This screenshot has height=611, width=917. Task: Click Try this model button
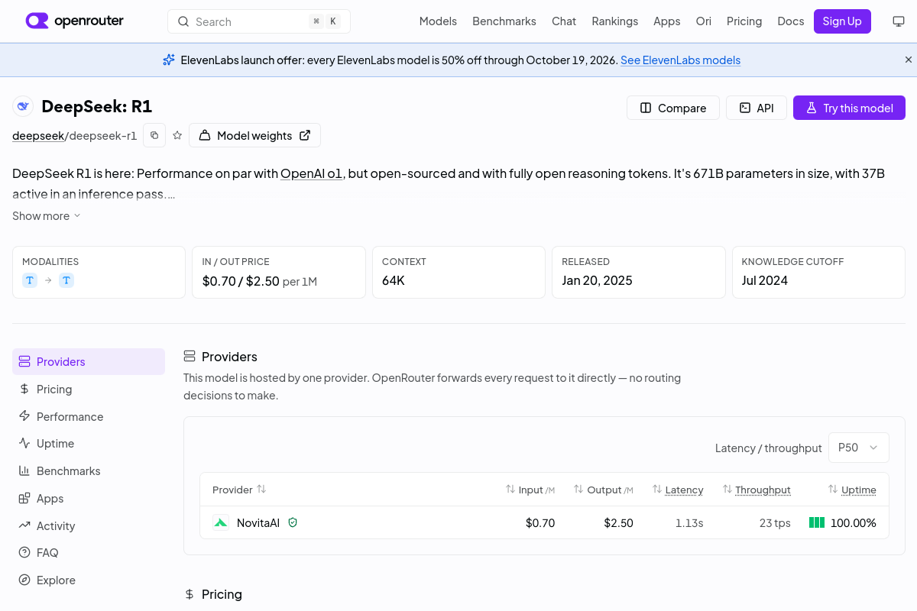point(849,108)
